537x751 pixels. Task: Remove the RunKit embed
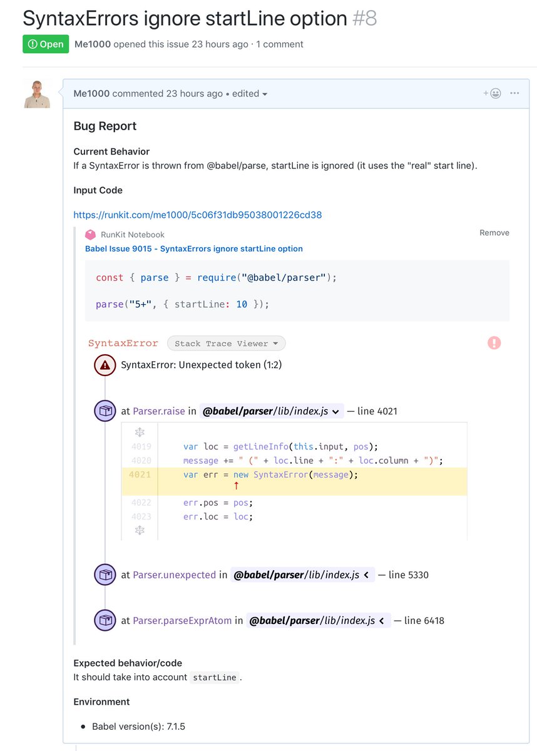[x=494, y=233]
